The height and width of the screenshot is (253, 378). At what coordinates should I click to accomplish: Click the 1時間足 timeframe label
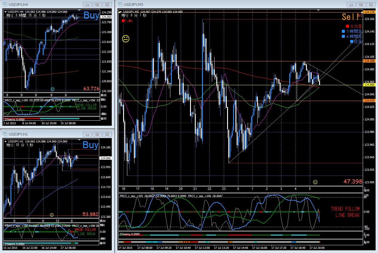(354, 31)
